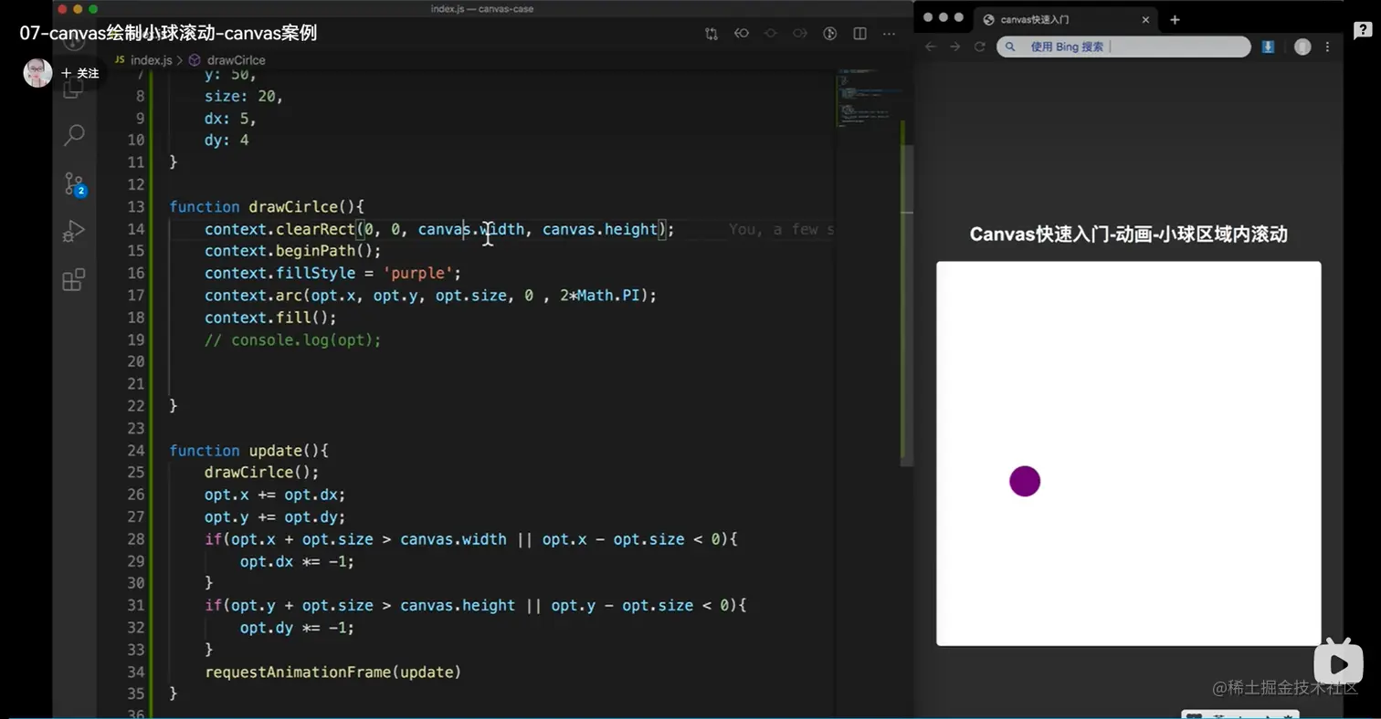Viewport: 1381px width, 719px height.
Task: Open the browser three-dot menu
Action: pos(1328,47)
